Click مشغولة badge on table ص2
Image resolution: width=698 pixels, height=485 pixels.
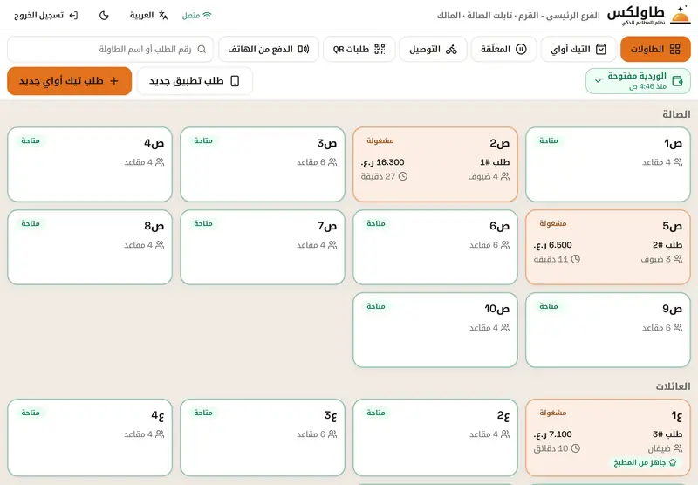pyautogui.click(x=380, y=141)
